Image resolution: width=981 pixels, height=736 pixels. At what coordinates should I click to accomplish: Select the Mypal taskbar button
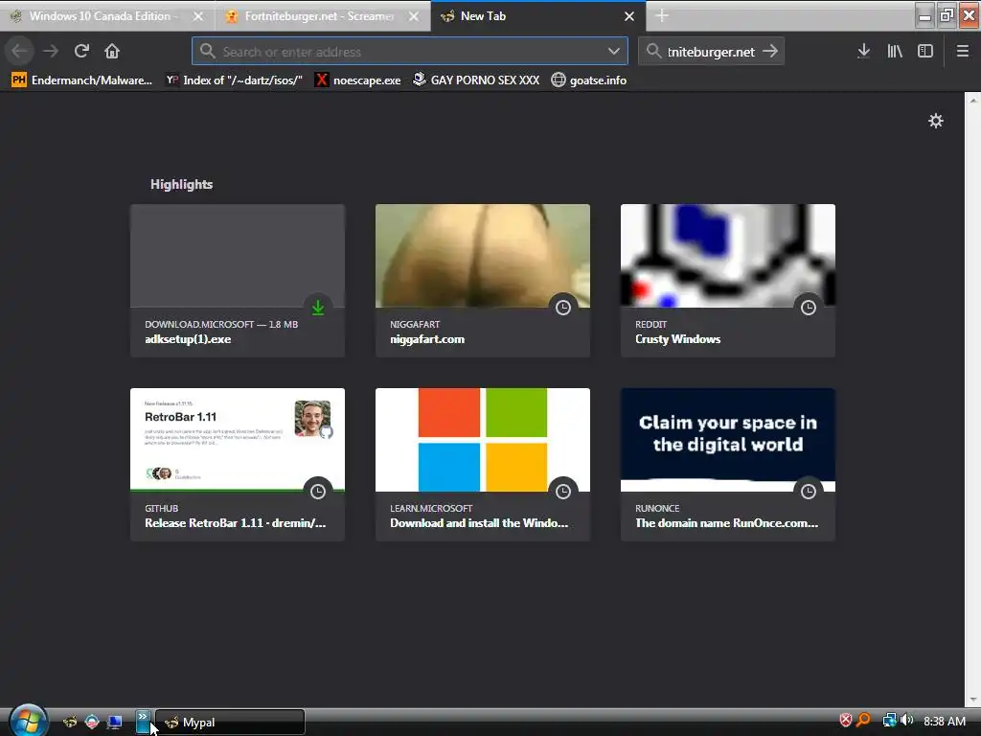pos(230,723)
